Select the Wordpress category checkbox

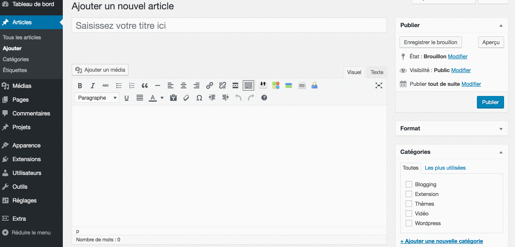[409, 223]
